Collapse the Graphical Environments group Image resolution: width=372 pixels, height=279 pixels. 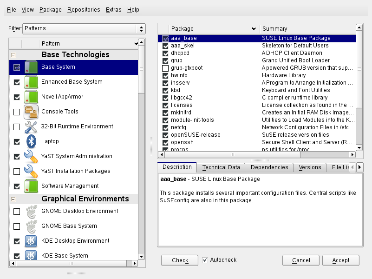[13, 199]
